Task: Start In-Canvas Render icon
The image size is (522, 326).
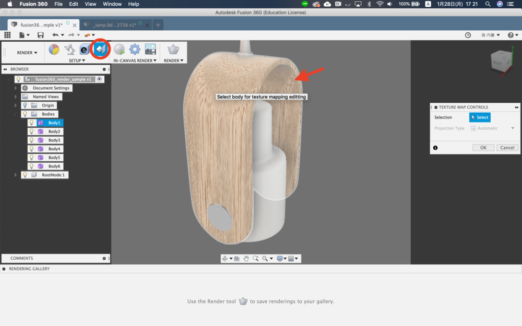Action: pyautogui.click(x=120, y=50)
